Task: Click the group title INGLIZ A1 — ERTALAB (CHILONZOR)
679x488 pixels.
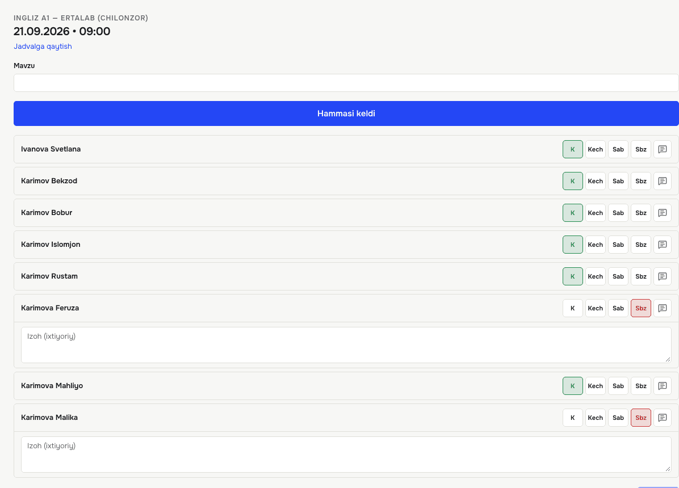Action: pyautogui.click(x=81, y=18)
